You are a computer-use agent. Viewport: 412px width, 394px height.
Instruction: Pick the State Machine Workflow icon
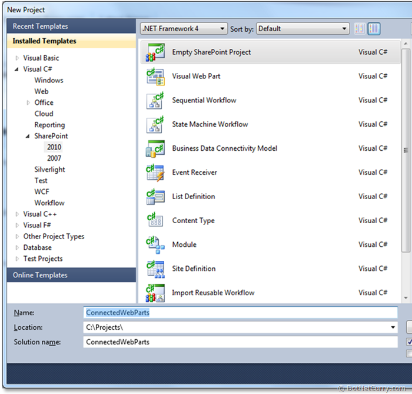pyautogui.click(x=155, y=125)
